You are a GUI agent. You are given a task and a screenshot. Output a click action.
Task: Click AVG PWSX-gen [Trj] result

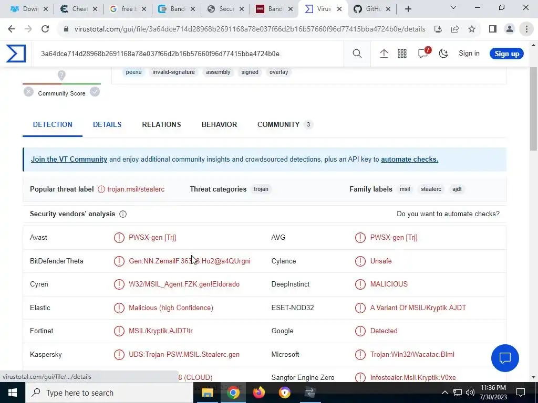[x=394, y=238]
